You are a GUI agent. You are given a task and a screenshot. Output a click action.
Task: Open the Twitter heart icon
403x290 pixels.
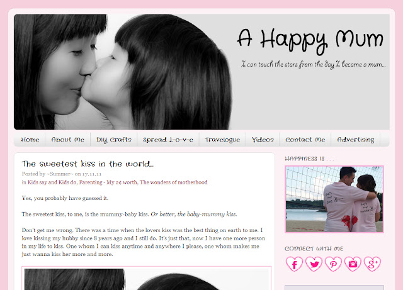(x=314, y=264)
